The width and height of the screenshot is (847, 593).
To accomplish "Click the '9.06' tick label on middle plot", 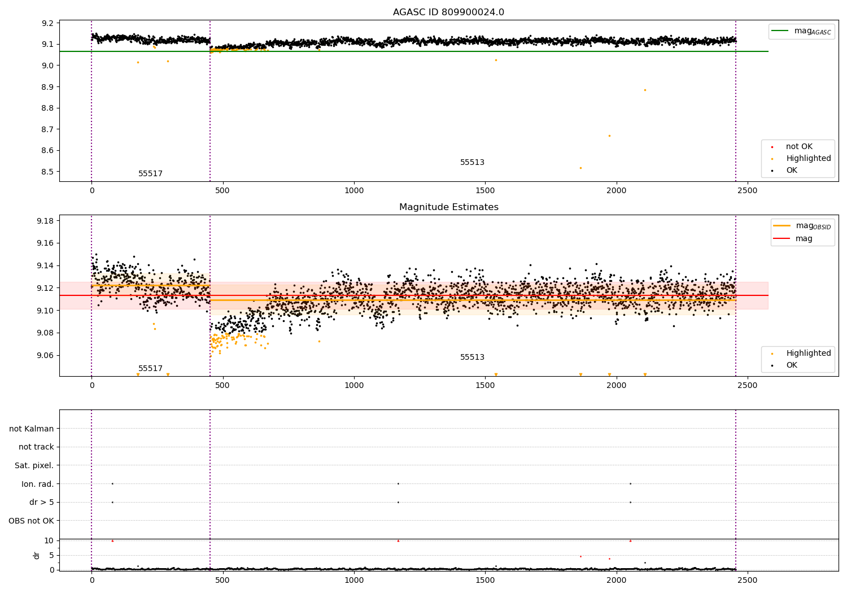I will (46, 355).
